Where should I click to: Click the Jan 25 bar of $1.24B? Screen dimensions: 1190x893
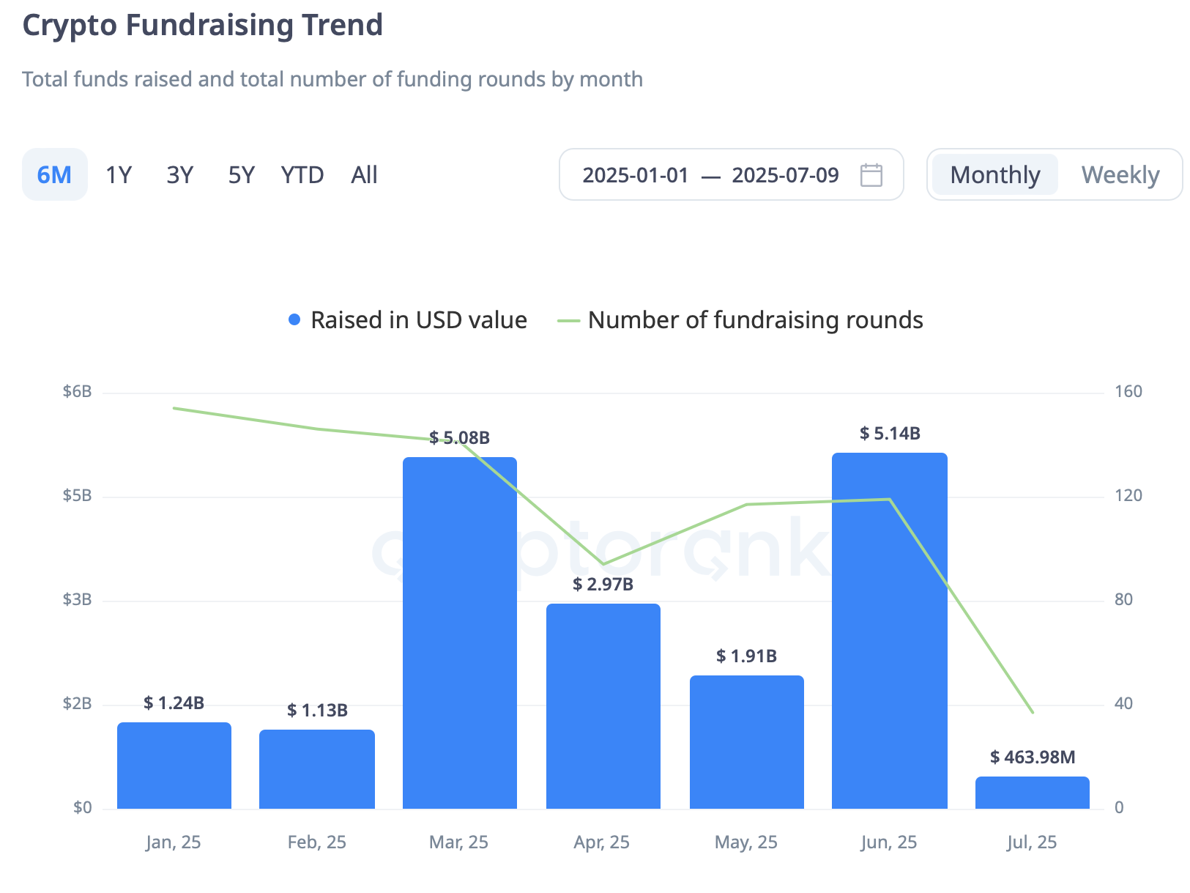tap(174, 766)
